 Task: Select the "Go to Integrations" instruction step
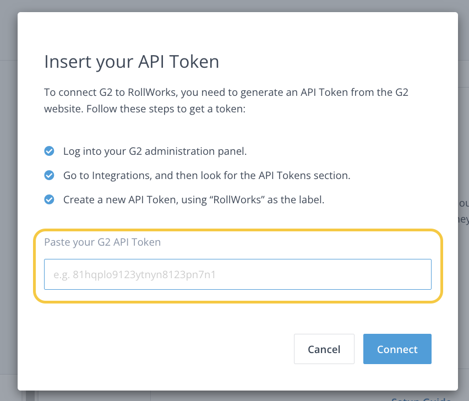click(206, 176)
